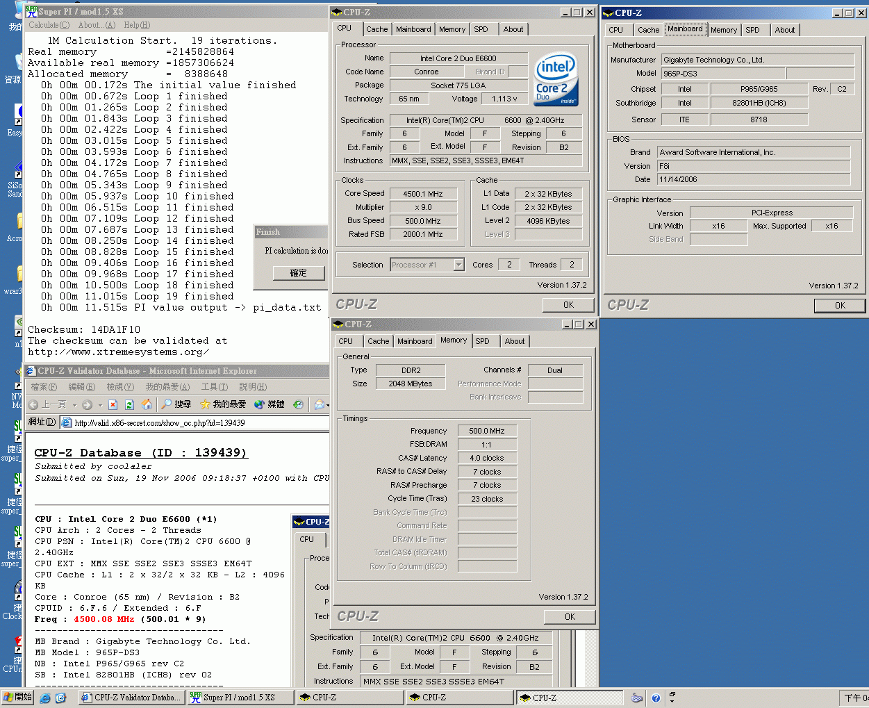Expand Processor #1 selection dropdown

(458, 265)
